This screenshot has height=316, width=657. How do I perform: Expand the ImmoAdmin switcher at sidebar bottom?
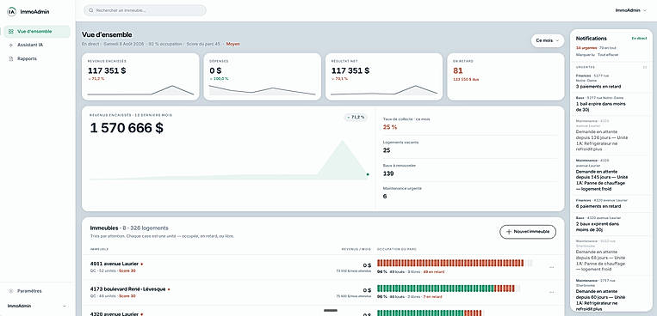pyautogui.click(x=37, y=306)
